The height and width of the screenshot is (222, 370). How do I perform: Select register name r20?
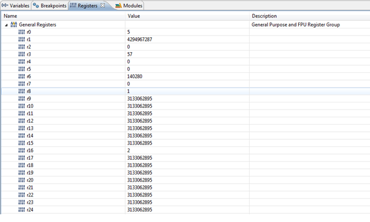[30, 180]
